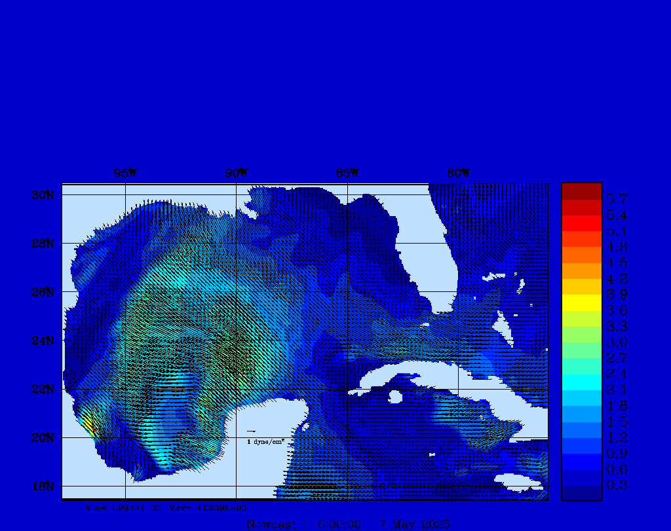
Task: Click the 0.3 color scale label
Action: (x=617, y=485)
